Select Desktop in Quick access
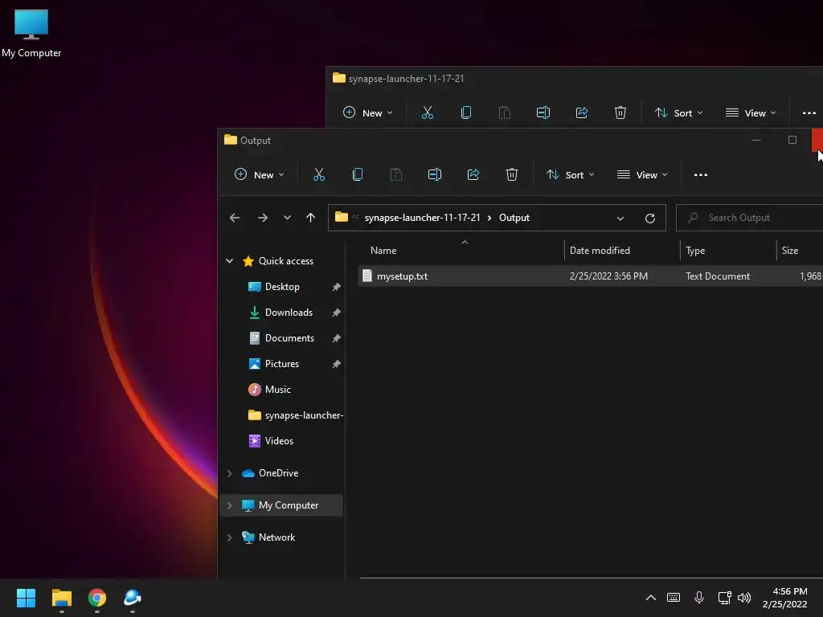Viewport: 823px width, 617px height. (x=282, y=287)
